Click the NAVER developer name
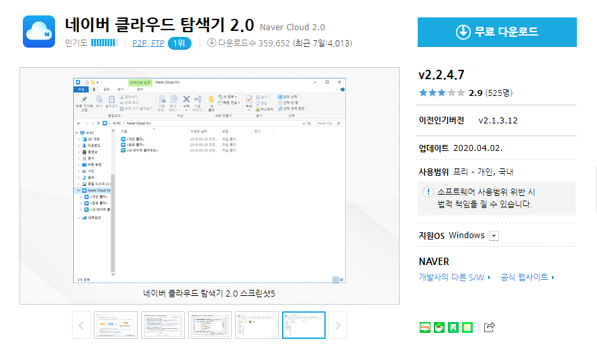 (x=434, y=262)
